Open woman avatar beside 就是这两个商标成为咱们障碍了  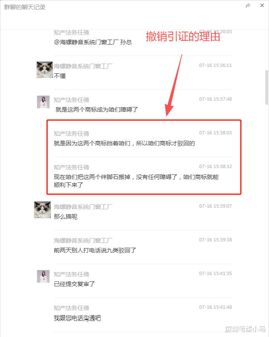[x=43, y=102]
